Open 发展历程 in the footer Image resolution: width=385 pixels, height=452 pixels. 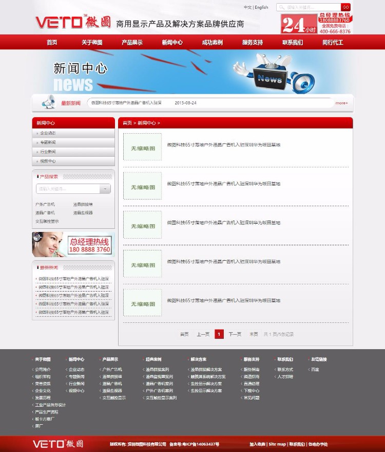[x=43, y=398]
